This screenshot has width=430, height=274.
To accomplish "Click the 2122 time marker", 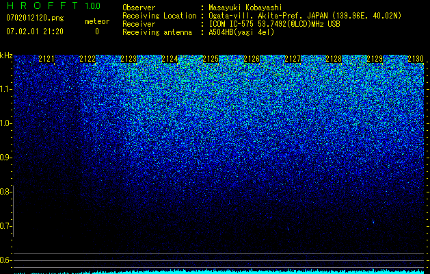I will pyautogui.click(x=88, y=59).
